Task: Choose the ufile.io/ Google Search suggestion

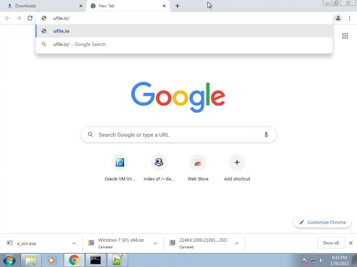Action: coord(184,44)
